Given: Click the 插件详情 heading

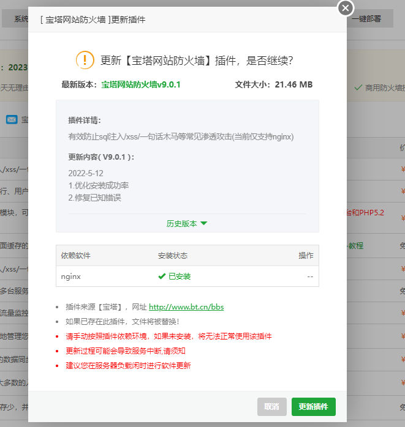Looking at the screenshot, I should (85, 120).
